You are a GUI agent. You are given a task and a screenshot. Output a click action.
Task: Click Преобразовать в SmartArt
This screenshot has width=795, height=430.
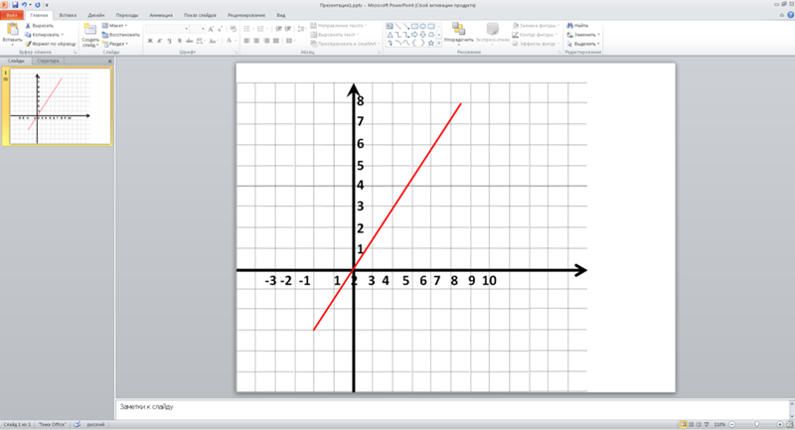point(345,44)
